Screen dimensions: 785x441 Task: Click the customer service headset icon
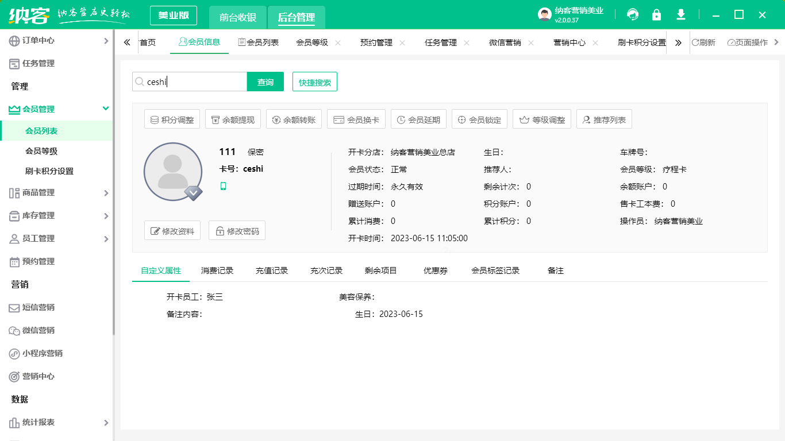tap(632, 14)
